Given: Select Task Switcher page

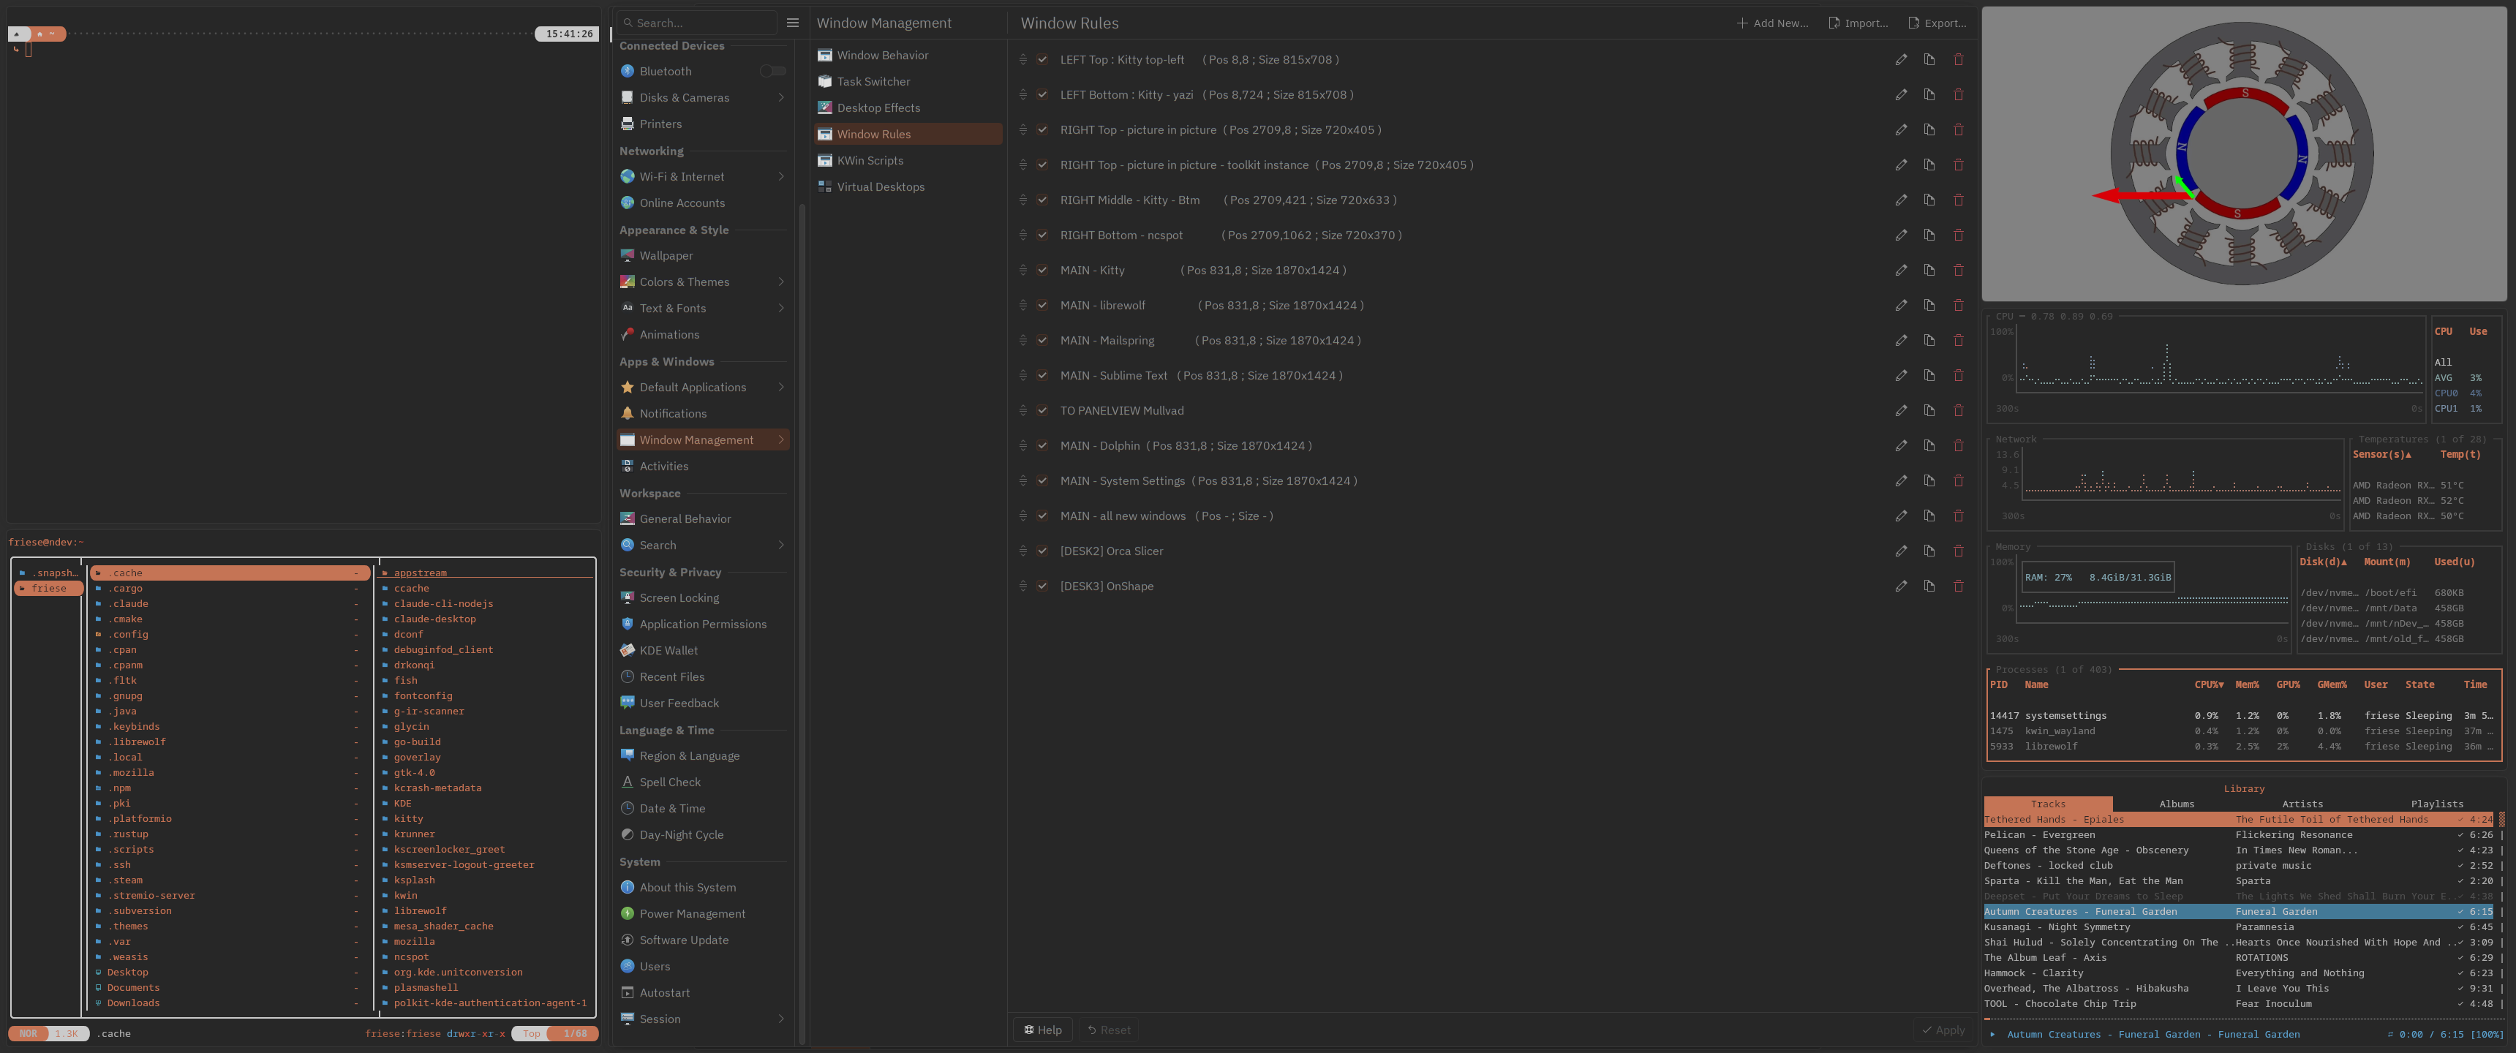Looking at the screenshot, I should [x=908, y=82].
